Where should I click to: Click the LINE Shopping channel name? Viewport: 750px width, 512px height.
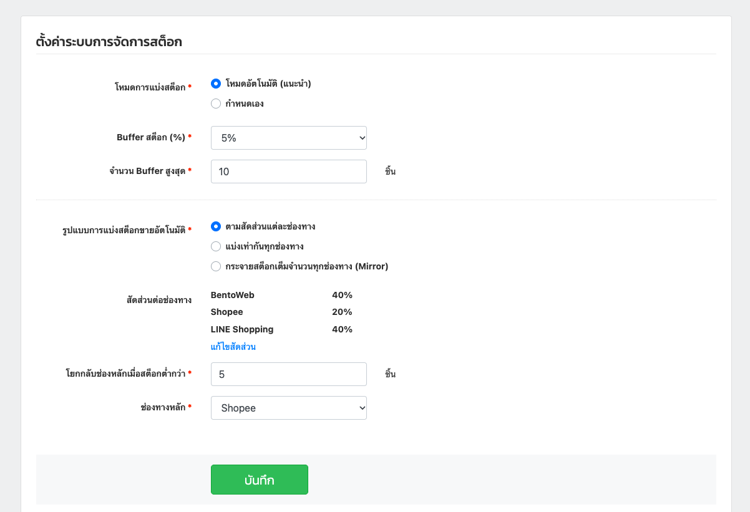click(242, 329)
